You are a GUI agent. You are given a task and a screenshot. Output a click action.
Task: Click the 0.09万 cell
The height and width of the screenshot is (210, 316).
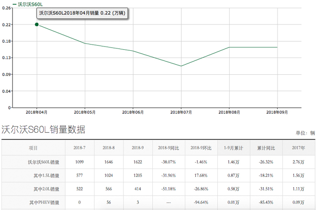tap(298, 202)
